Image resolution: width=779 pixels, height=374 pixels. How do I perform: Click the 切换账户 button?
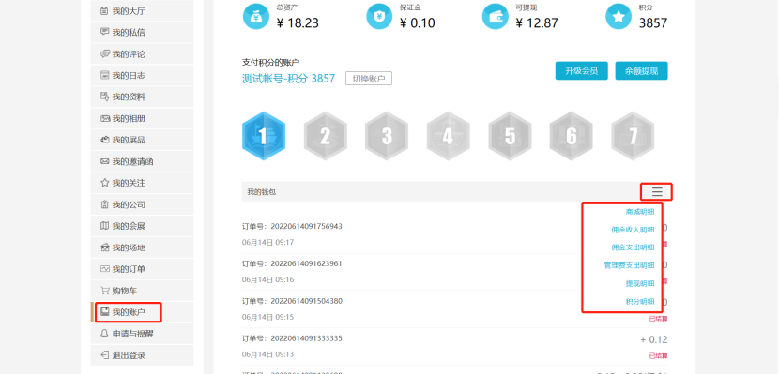pyautogui.click(x=369, y=79)
